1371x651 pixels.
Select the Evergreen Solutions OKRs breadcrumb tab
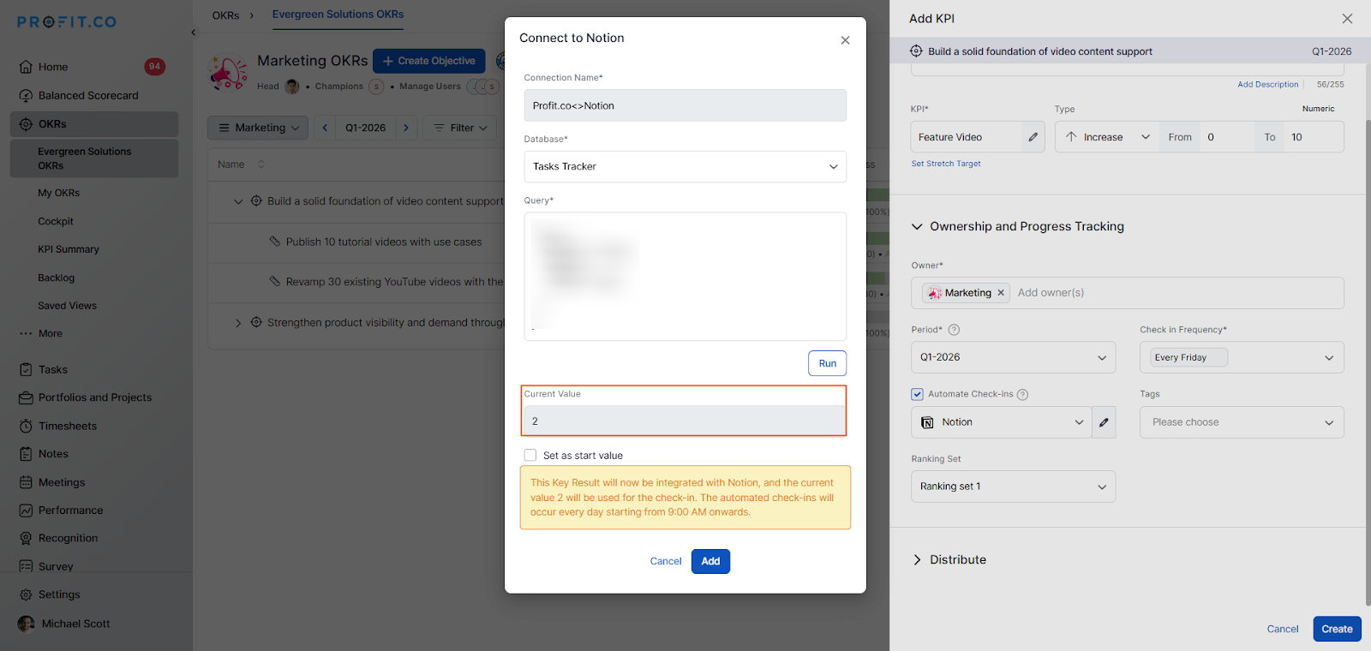pyautogui.click(x=338, y=15)
